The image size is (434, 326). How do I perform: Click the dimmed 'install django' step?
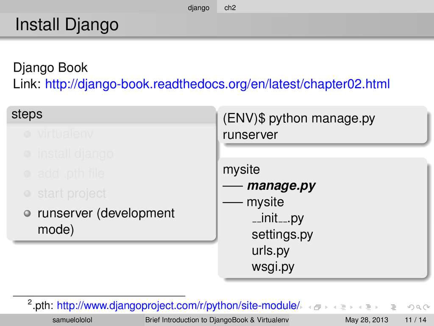(x=75, y=154)
